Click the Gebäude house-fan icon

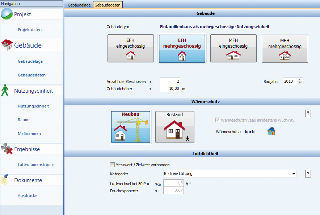(x=7, y=45)
